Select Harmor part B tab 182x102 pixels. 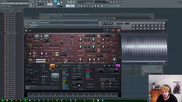57,66
